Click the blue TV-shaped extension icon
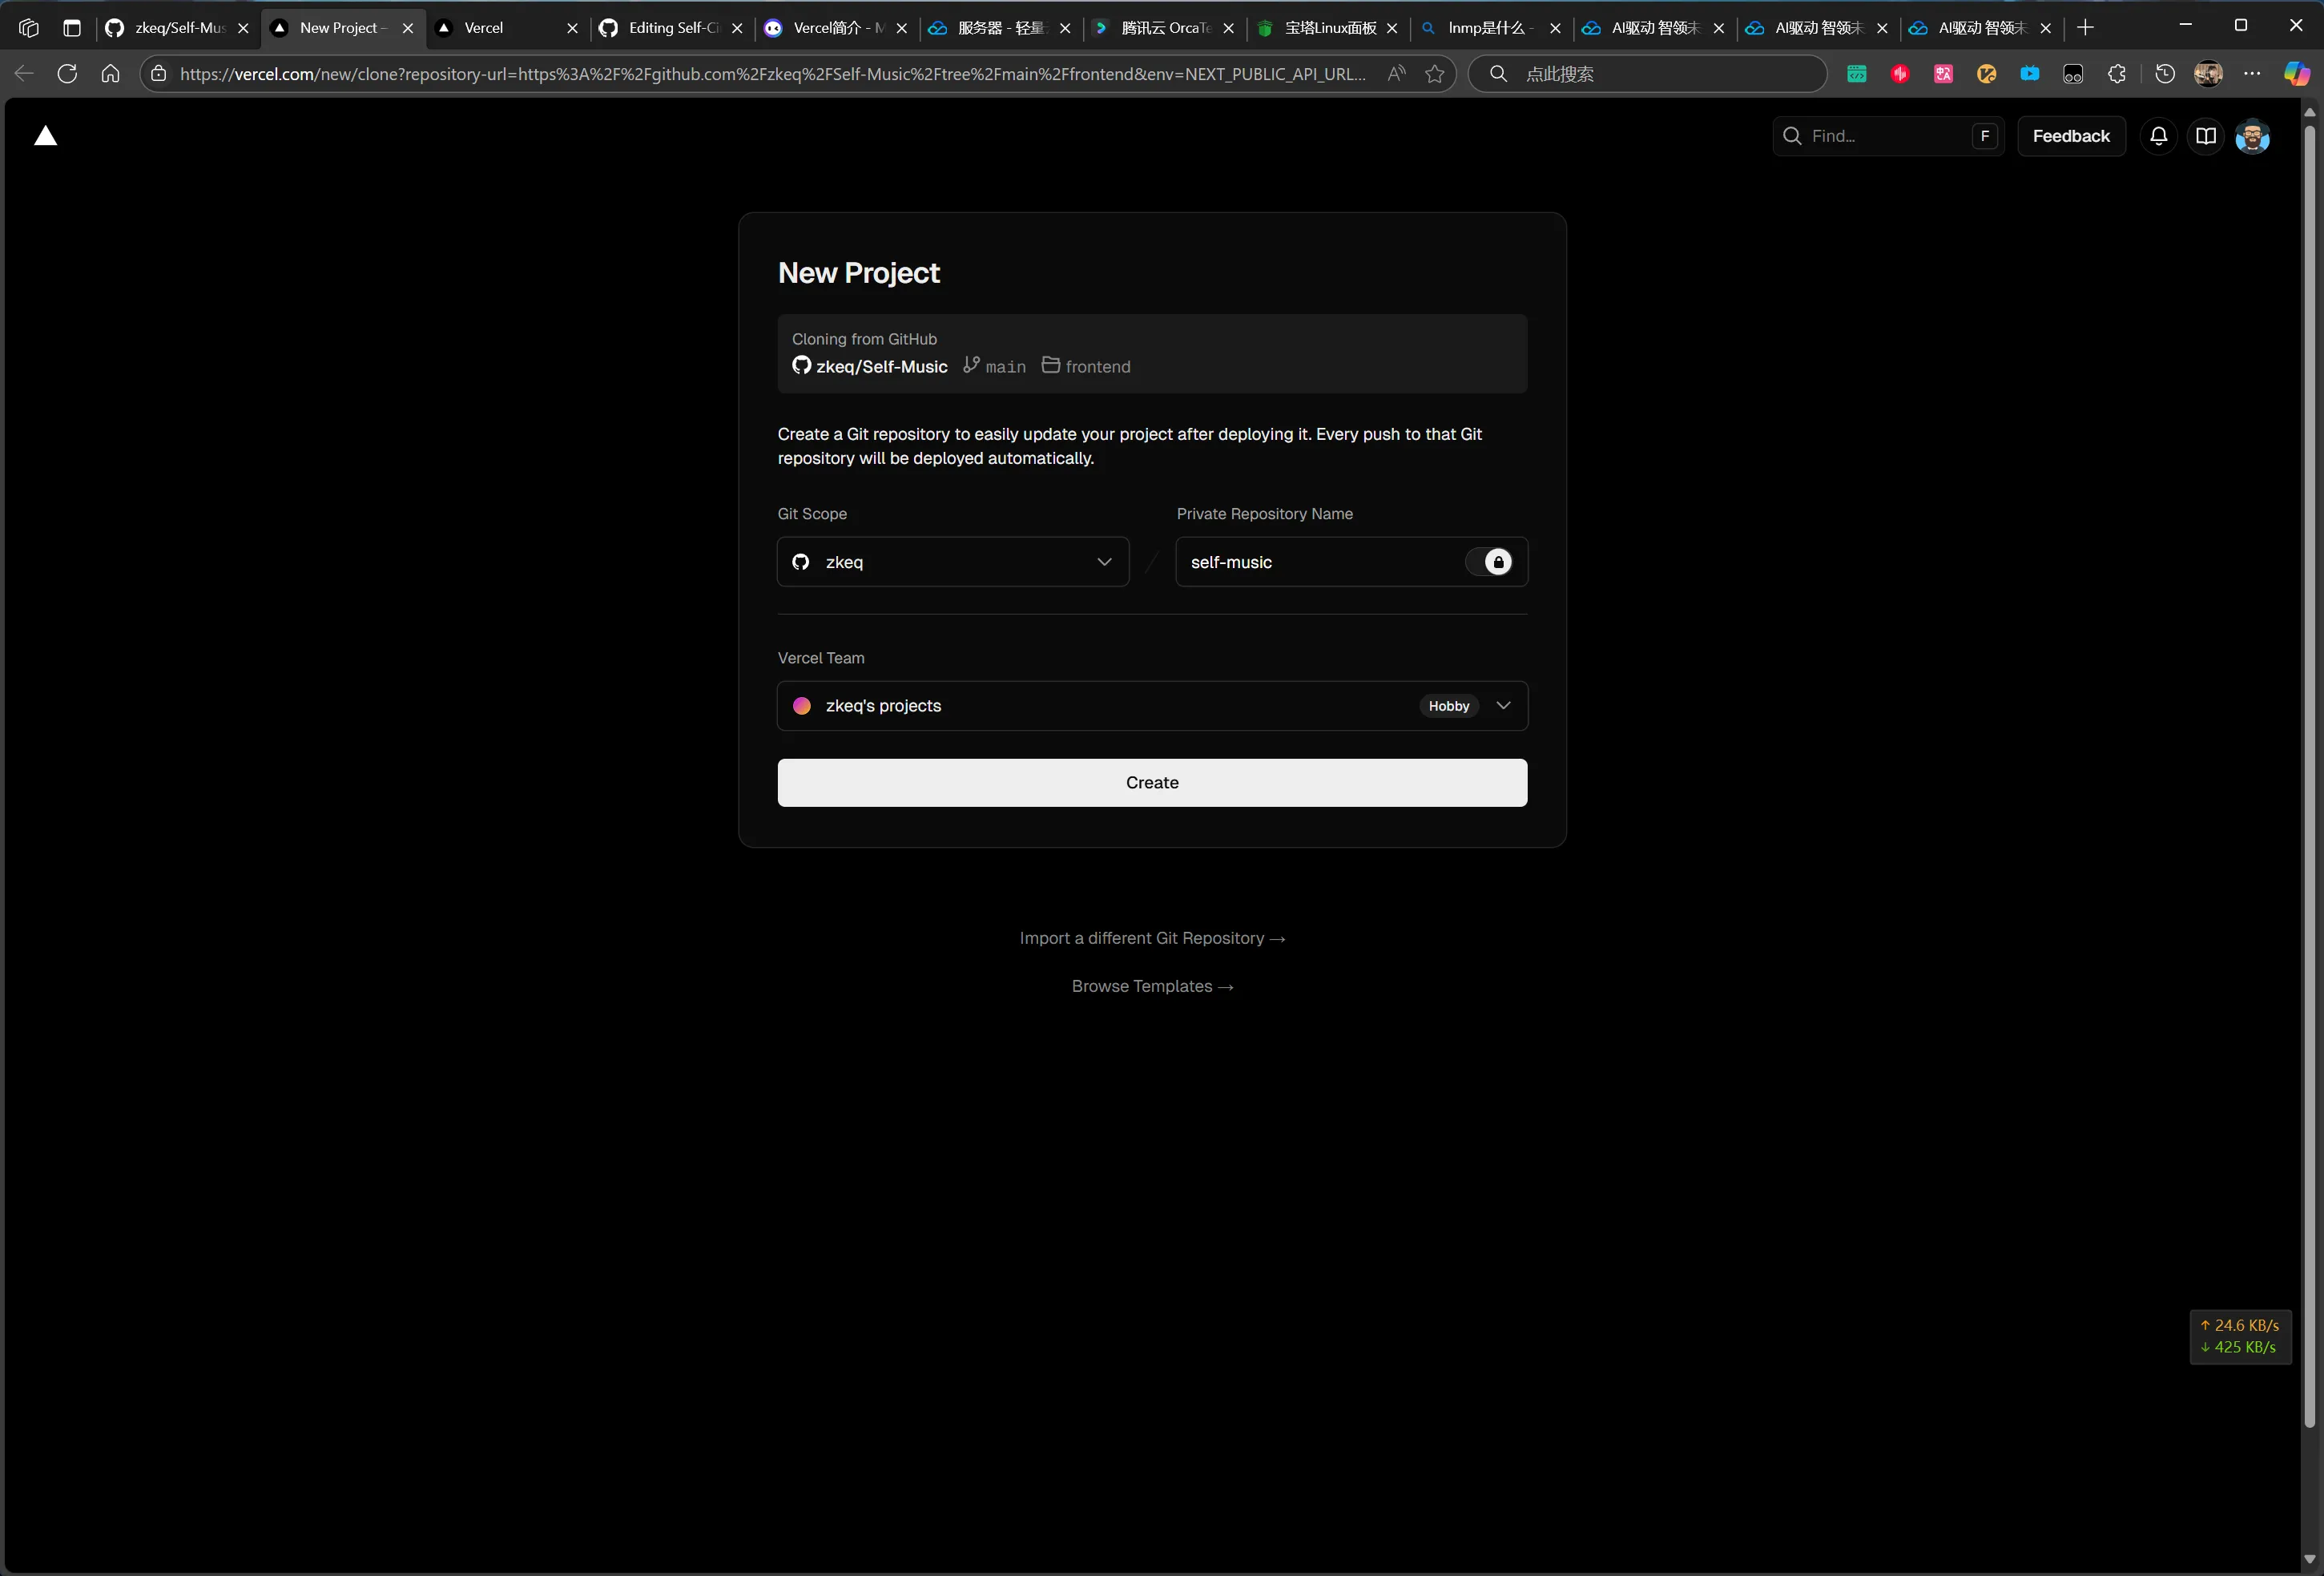 [x=2029, y=73]
